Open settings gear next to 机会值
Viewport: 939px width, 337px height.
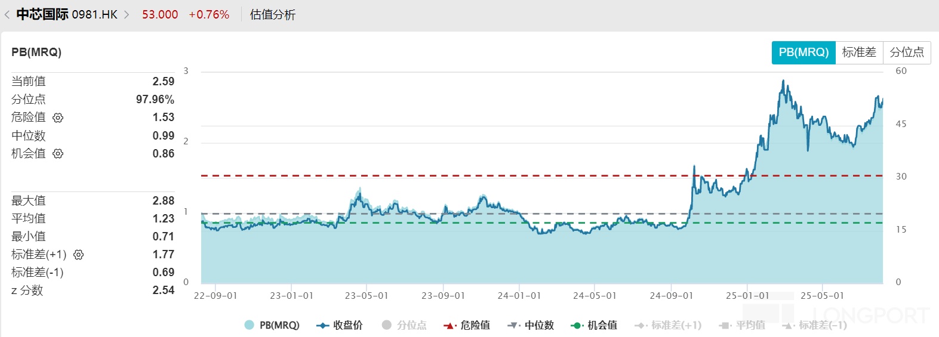click(x=58, y=154)
